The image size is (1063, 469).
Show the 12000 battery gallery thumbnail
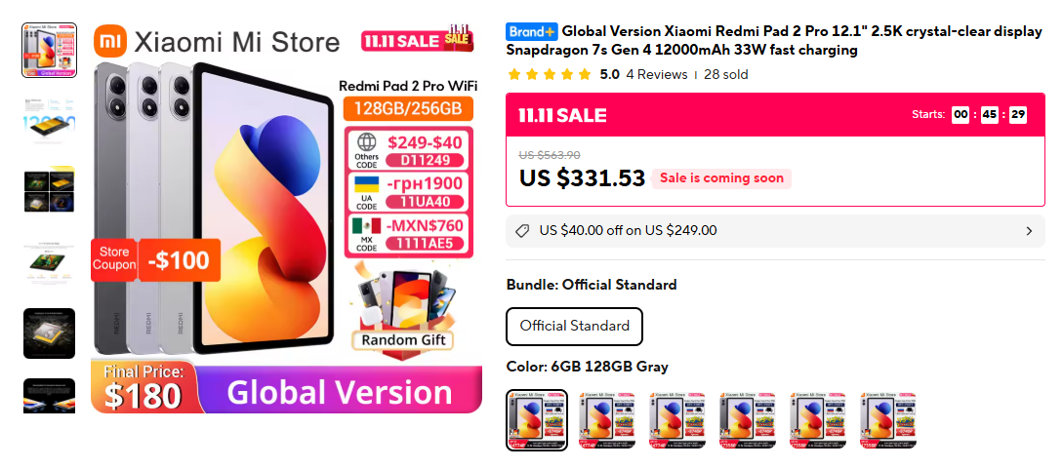(x=50, y=121)
